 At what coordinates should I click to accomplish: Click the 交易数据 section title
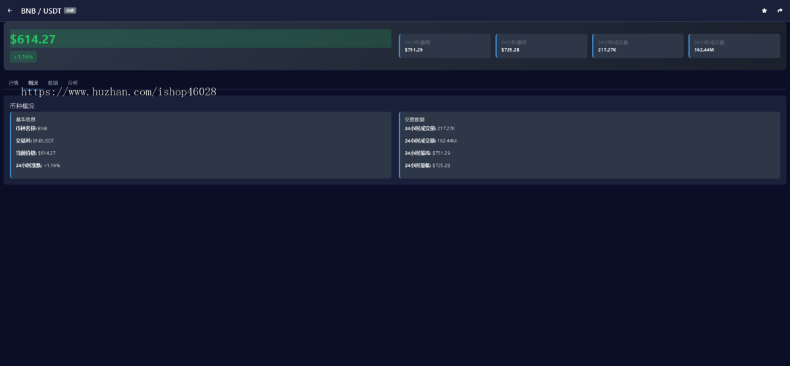click(415, 120)
